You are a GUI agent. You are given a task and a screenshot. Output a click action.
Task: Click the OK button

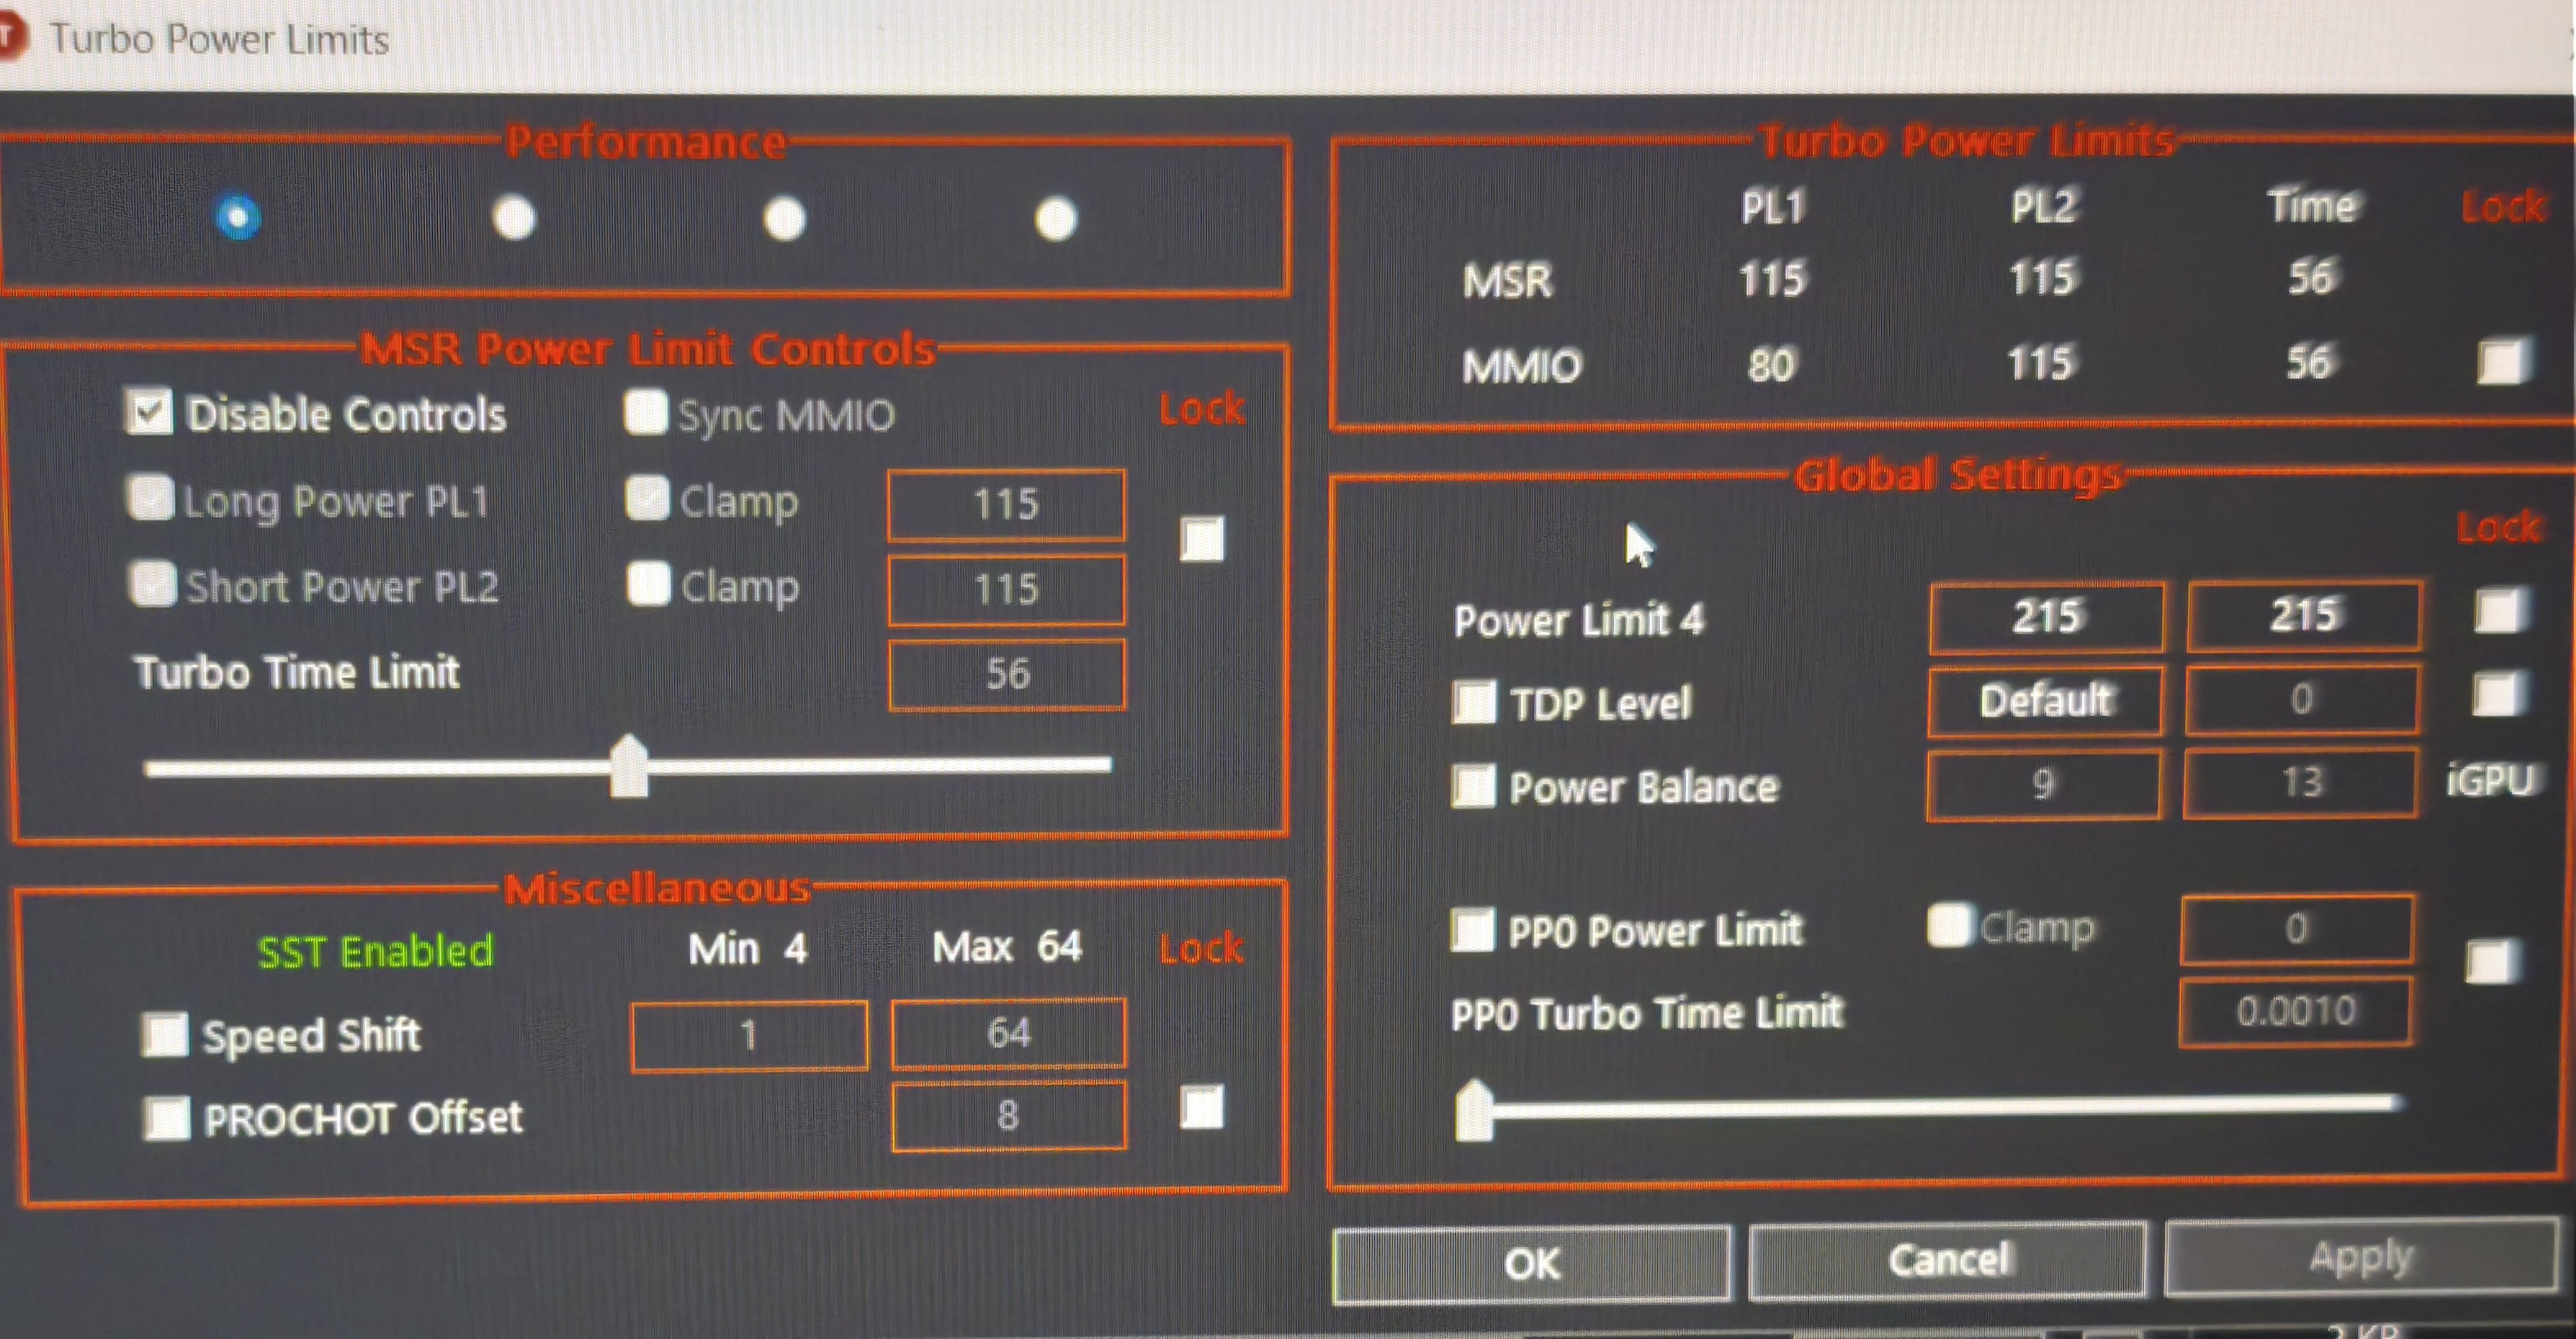pyautogui.click(x=1532, y=1265)
